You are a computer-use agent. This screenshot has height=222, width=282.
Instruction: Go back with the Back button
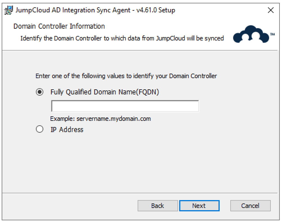click(158, 206)
